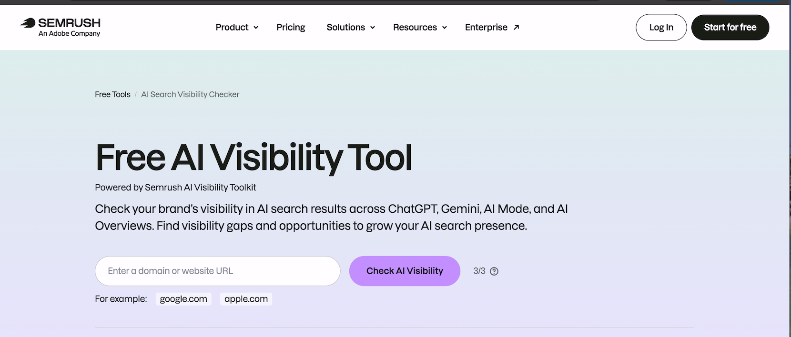Open the Solutions menu
791x337 pixels.
point(345,27)
